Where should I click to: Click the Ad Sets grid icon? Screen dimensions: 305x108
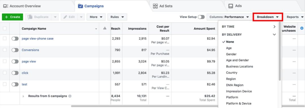point(155,6)
